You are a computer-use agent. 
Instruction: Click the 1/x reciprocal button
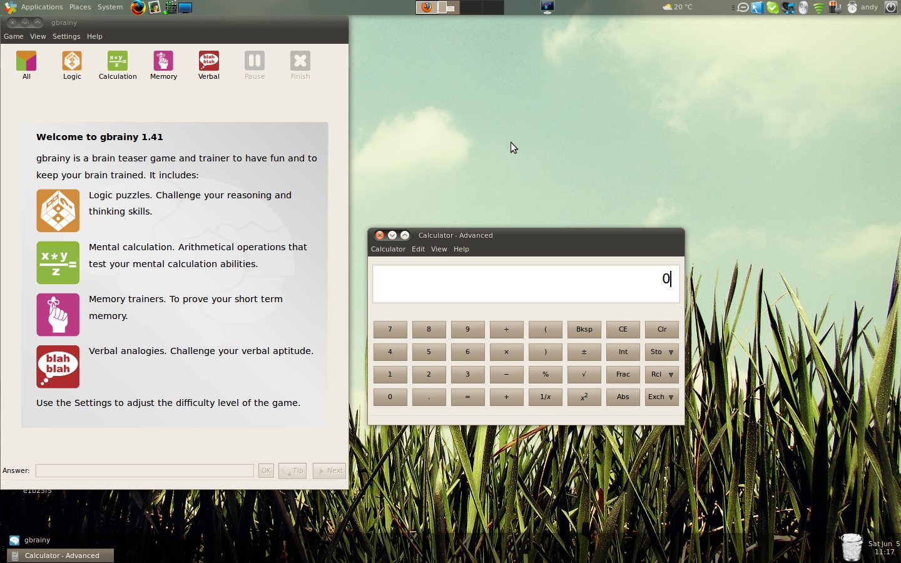[546, 397]
